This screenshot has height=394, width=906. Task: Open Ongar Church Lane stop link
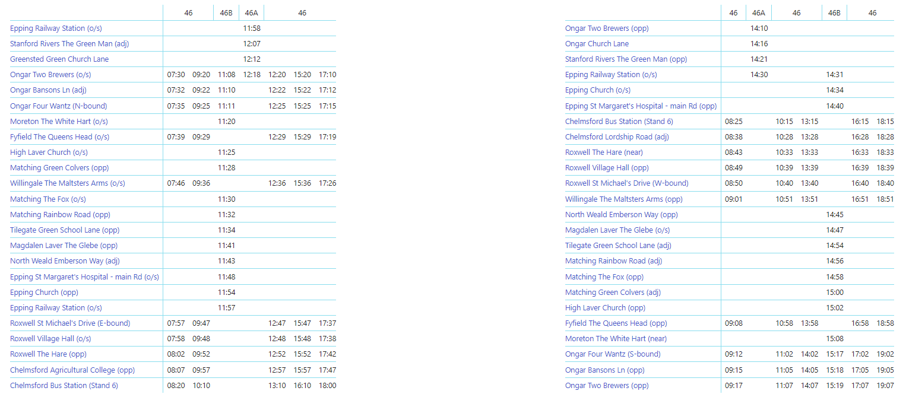tap(597, 44)
